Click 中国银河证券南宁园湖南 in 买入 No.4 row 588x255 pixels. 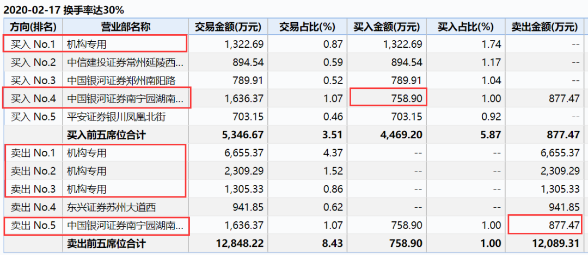(x=126, y=99)
